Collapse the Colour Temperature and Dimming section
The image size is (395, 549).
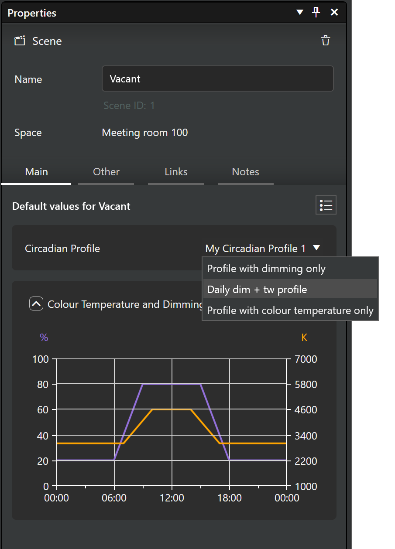36,303
